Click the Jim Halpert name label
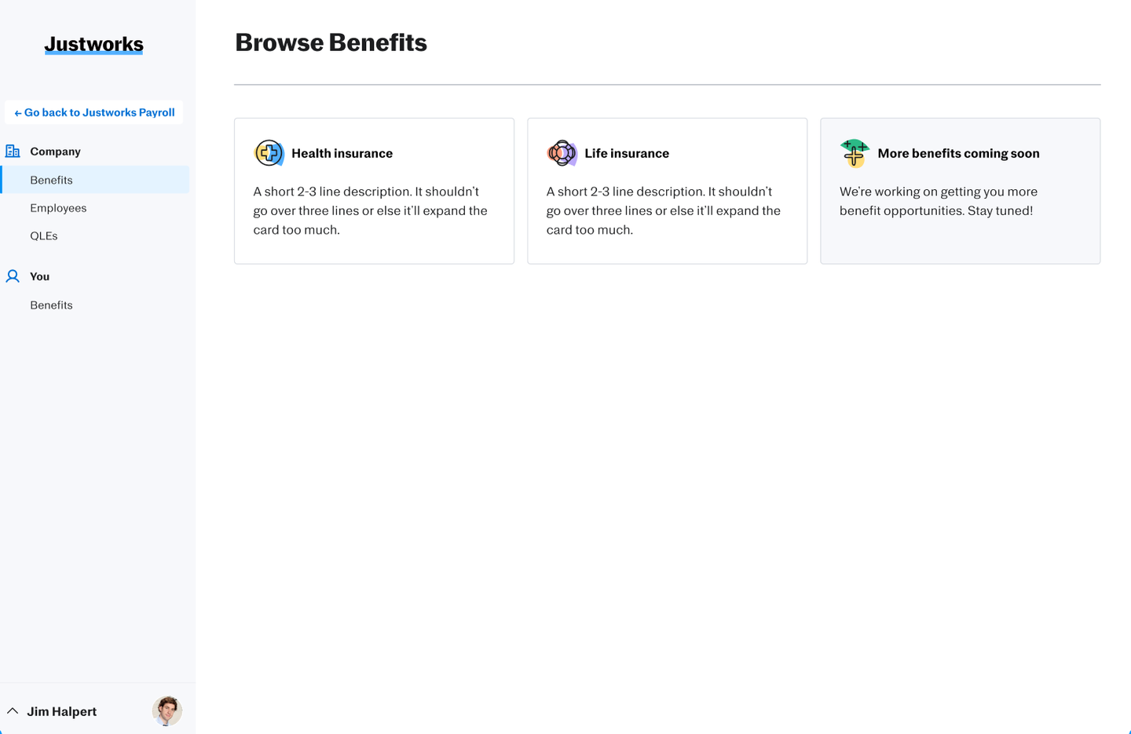1131x734 pixels. point(62,711)
